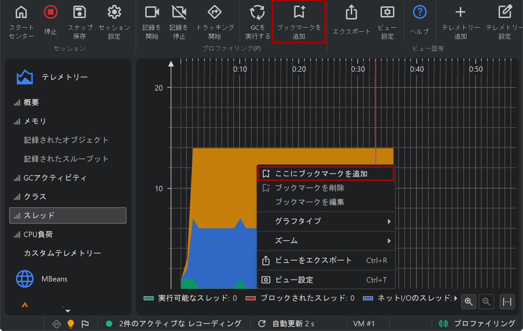Click the Stop session icon

[51, 12]
